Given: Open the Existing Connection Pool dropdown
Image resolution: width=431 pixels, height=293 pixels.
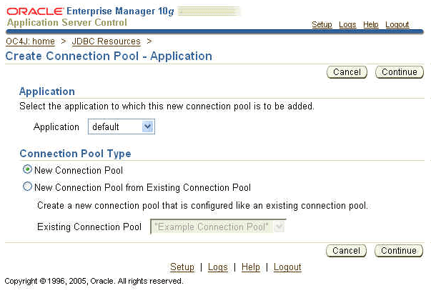Looking at the screenshot, I should 218,227.
